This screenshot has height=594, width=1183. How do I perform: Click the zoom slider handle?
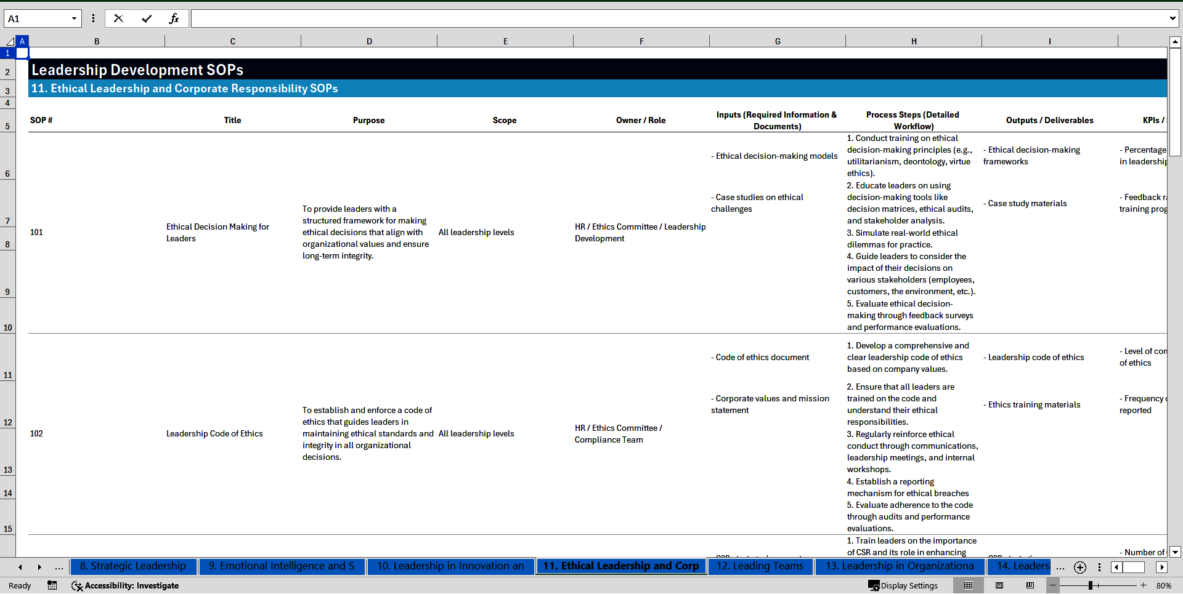click(x=1090, y=585)
